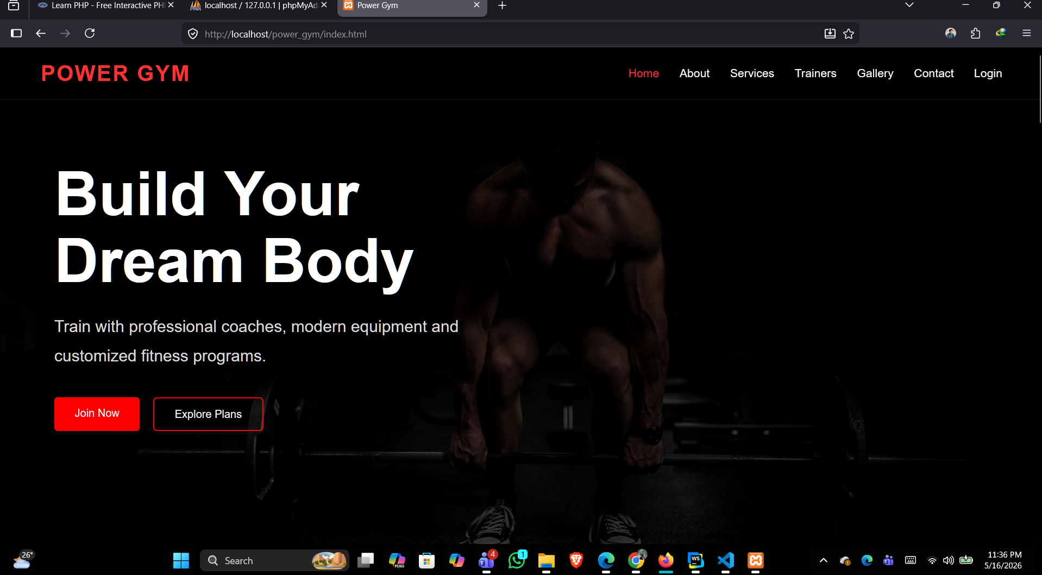Click the Edge icon in system tray
Viewport: 1042px width, 575px height.
point(867,560)
